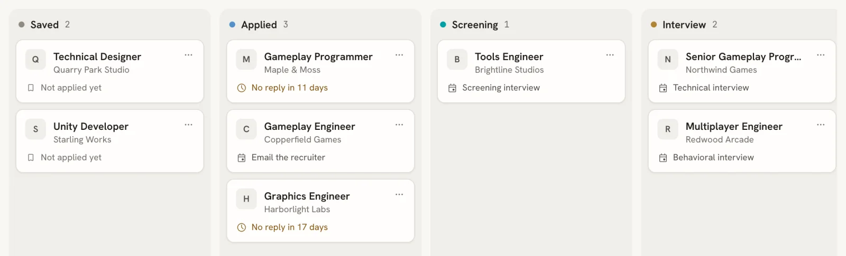Screen dimensions: 846x256
Task: Click the count 2 beside Saved
Action: [67, 24]
